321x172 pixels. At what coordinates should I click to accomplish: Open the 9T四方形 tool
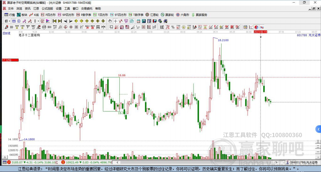coord(118,15)
